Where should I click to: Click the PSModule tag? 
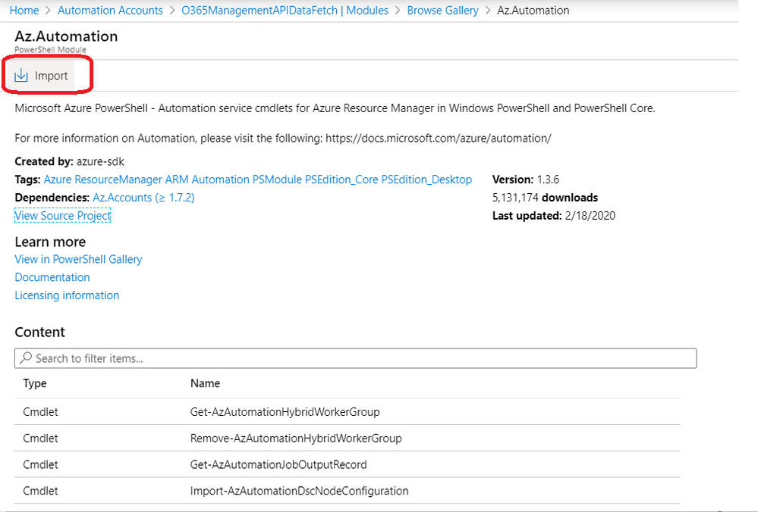pyautogui.click(x=277, y=180)
